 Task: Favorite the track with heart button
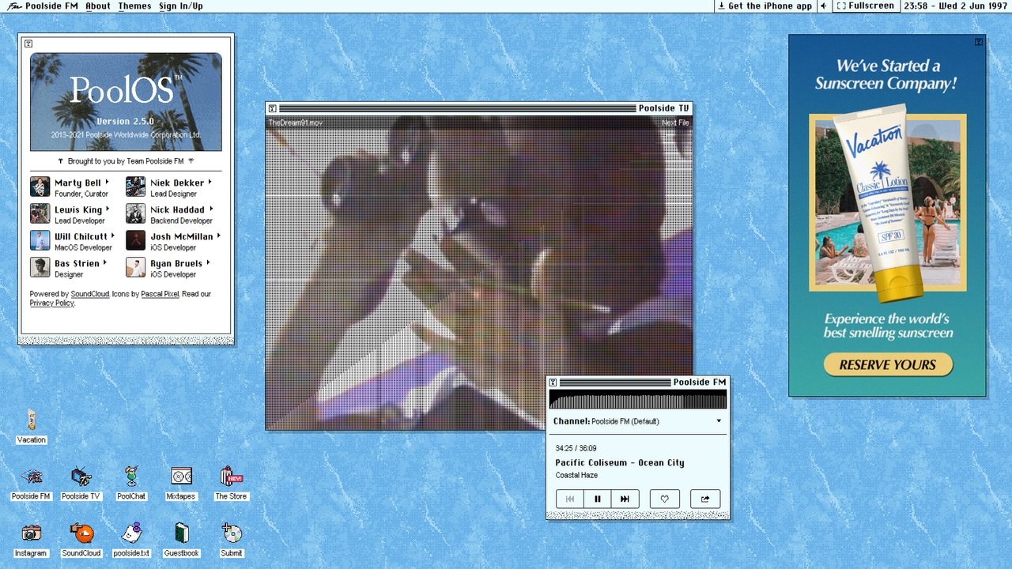point(665,499)
